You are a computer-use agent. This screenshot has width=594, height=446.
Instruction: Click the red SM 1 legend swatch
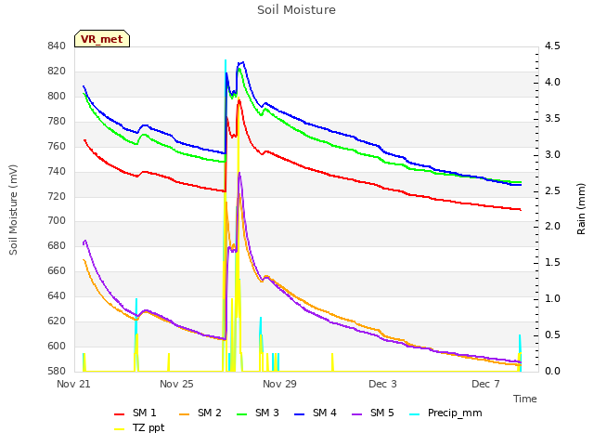pyautogui.click(x=120, y=414)
